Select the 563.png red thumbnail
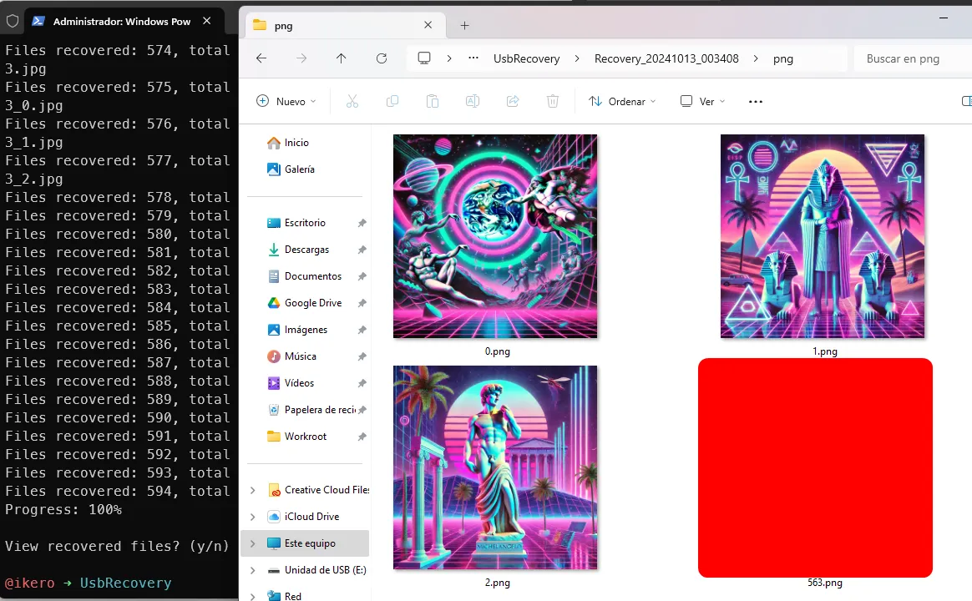This screenshot has height=601, width=972. click(815, 467)
